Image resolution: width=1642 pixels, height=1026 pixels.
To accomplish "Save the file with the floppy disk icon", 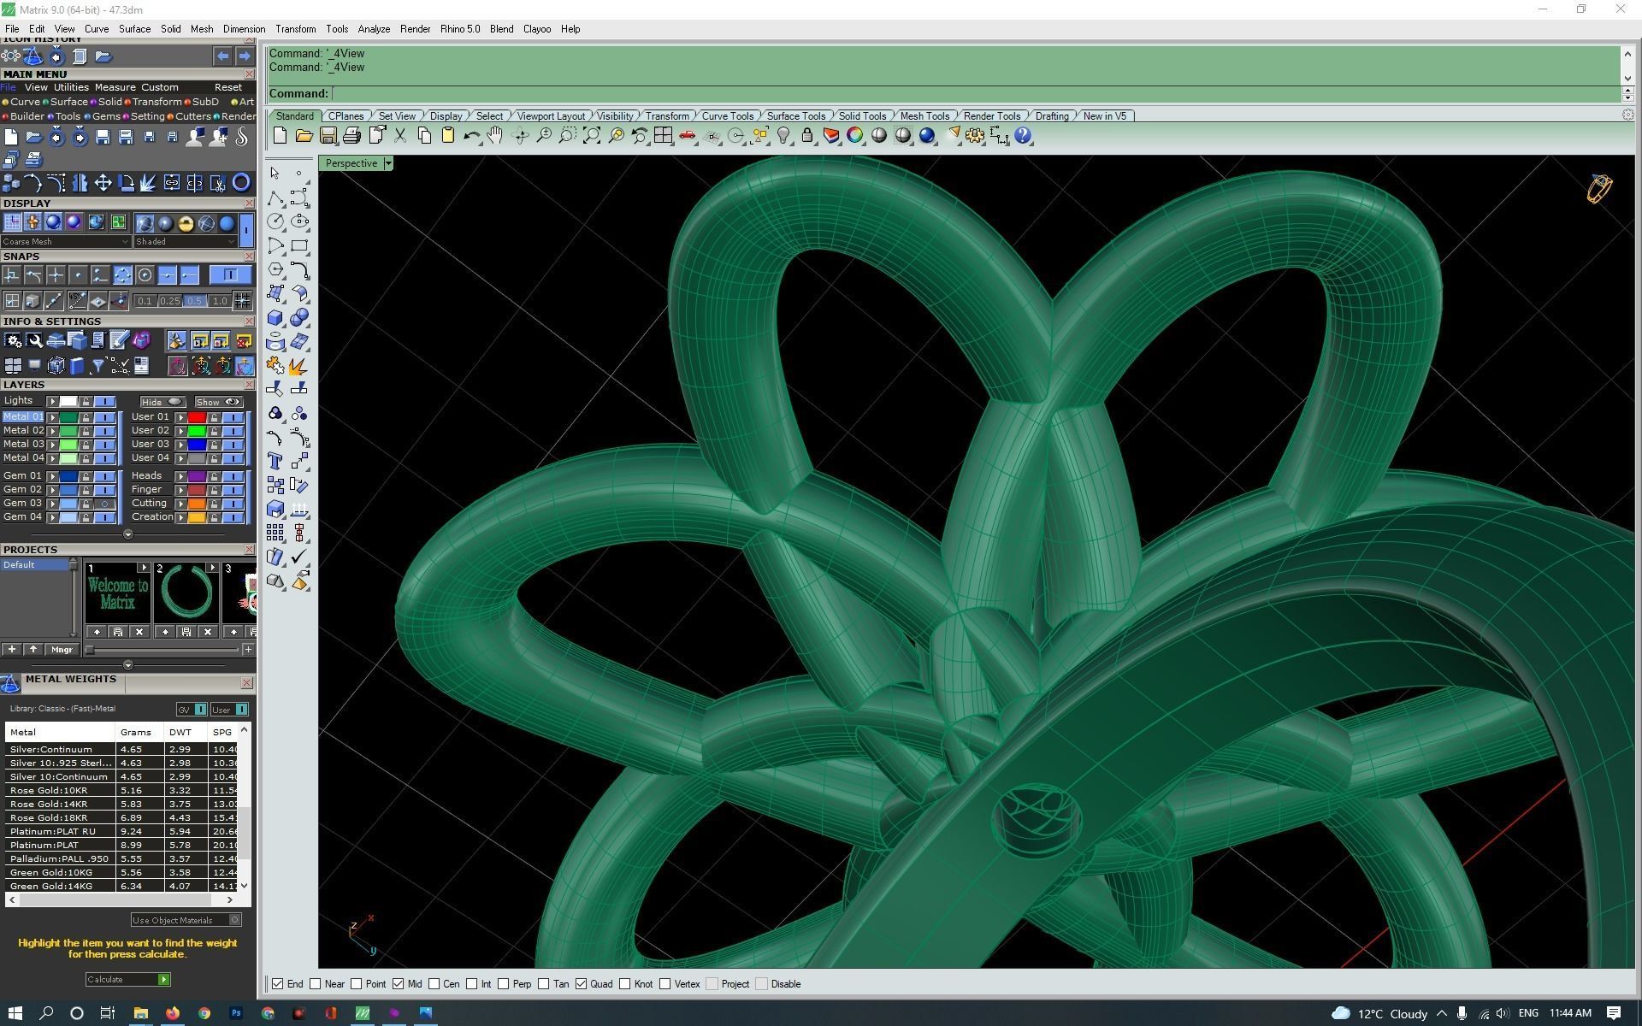I will 328,136.
